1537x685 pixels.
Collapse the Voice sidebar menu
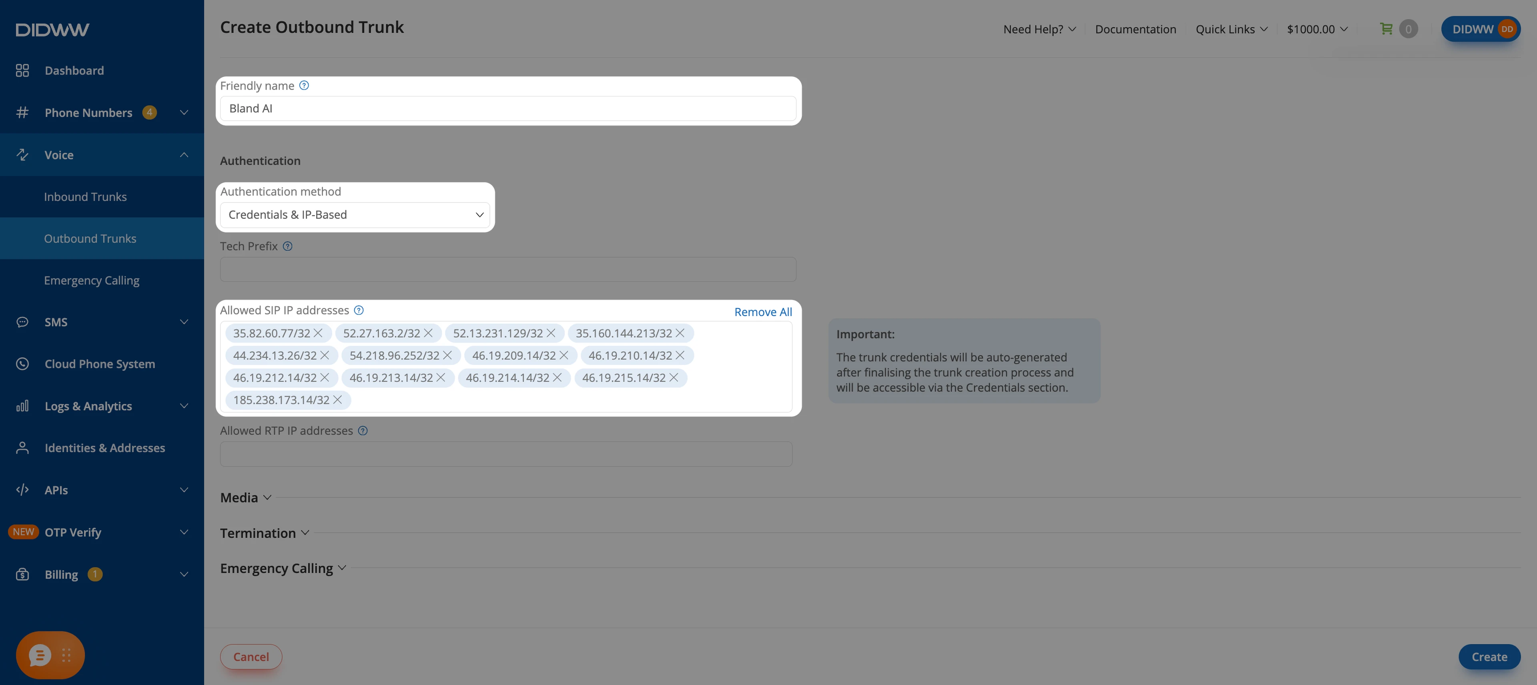click(x=102, y=154)
